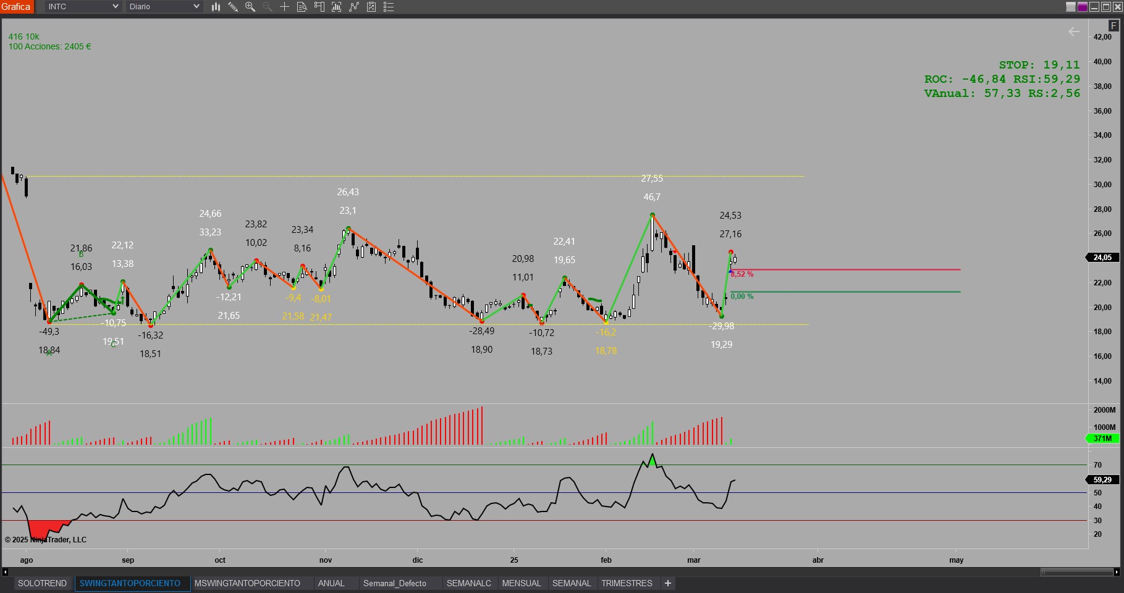Open the chart properties list icon
1124x593 pixels.
(389, 7)
